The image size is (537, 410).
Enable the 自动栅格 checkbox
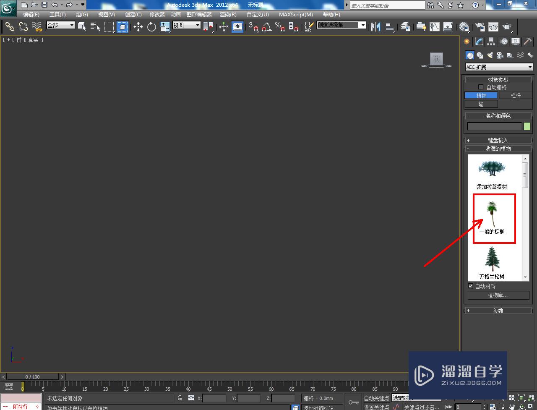tap(481, 87)
